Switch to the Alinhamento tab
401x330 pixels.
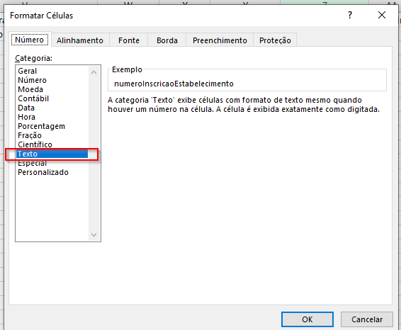tap(80, 40)
